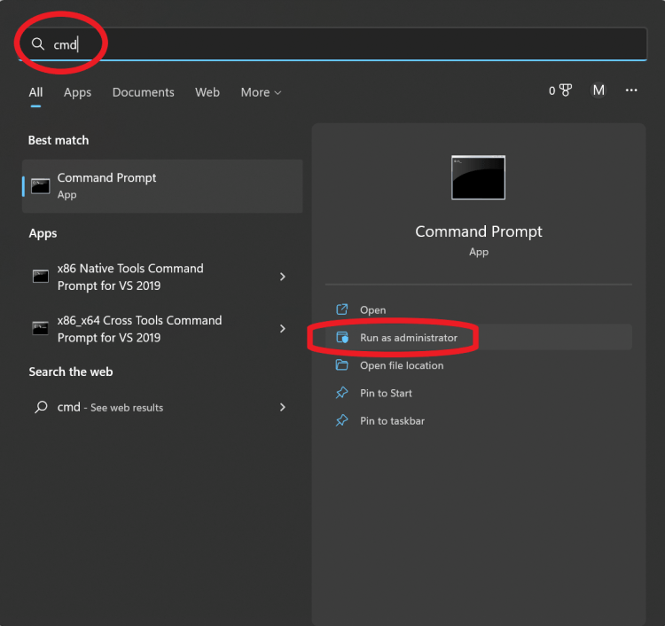665x626 pixels.
Task: Click the search magnifier icon in search box
Action: pos(38,44)
